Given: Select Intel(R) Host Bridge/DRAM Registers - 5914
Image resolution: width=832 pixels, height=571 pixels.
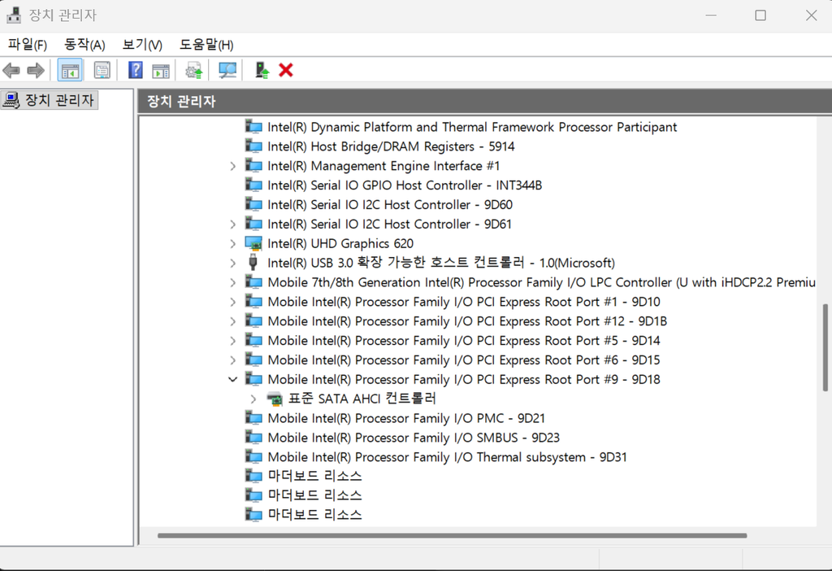Looking at the screenshot, I should (391, 146).
